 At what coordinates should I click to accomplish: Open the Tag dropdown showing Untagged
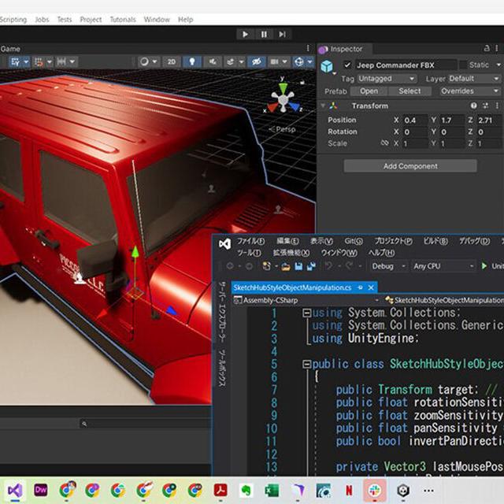387,79
